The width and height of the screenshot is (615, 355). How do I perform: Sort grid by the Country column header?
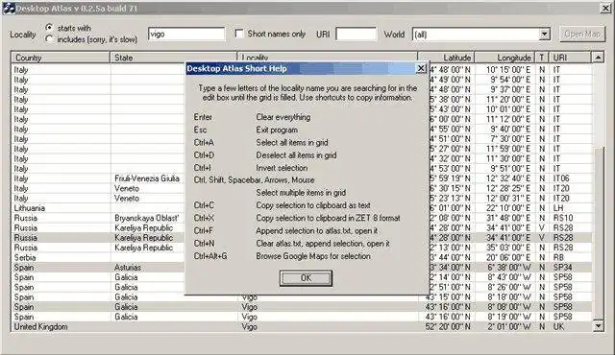[x=61, y=58]
